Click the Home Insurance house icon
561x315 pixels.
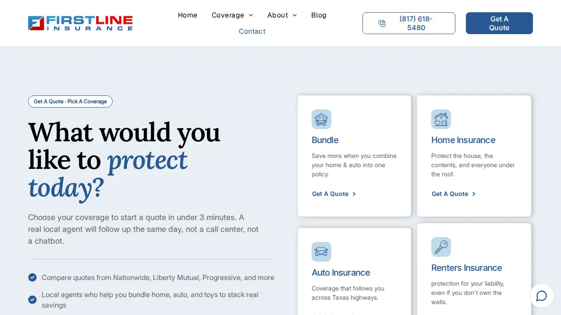point(441,119)
